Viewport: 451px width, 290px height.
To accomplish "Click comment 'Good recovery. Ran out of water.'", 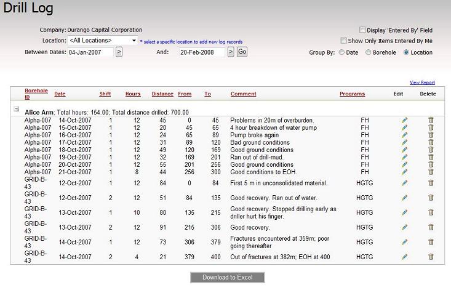I will click(x=274, y=198).
